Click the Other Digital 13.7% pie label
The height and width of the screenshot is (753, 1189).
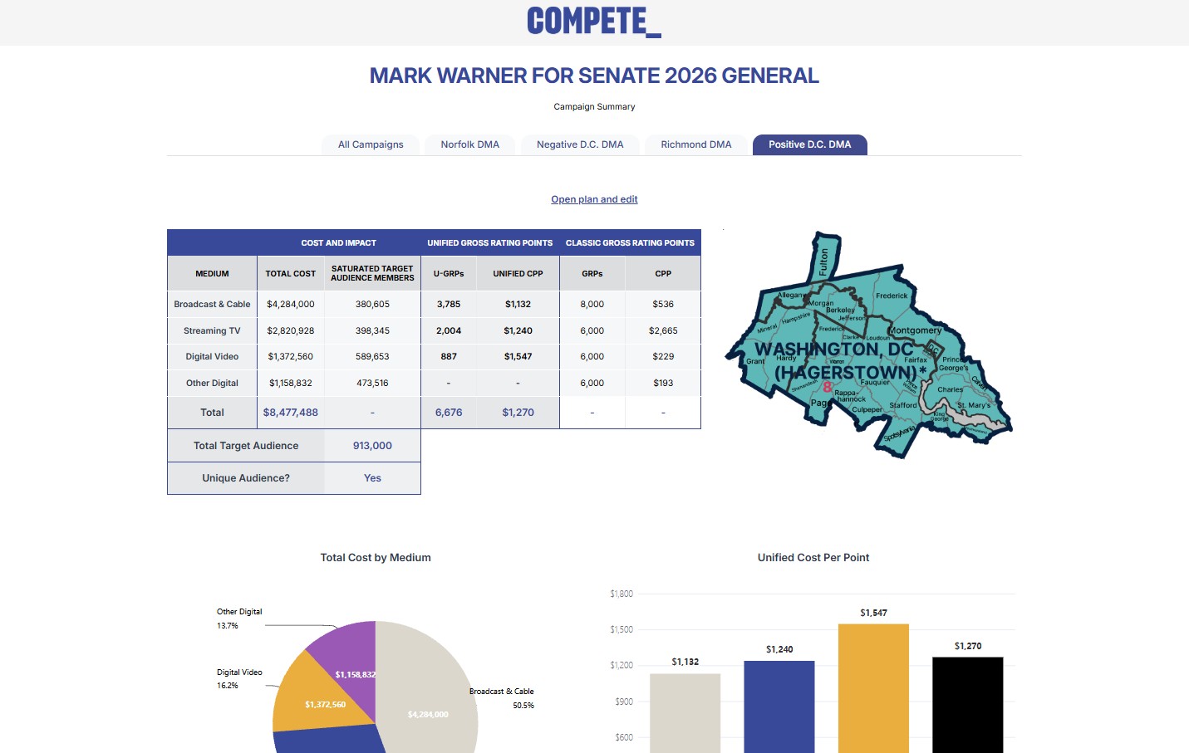coord(239,619)
